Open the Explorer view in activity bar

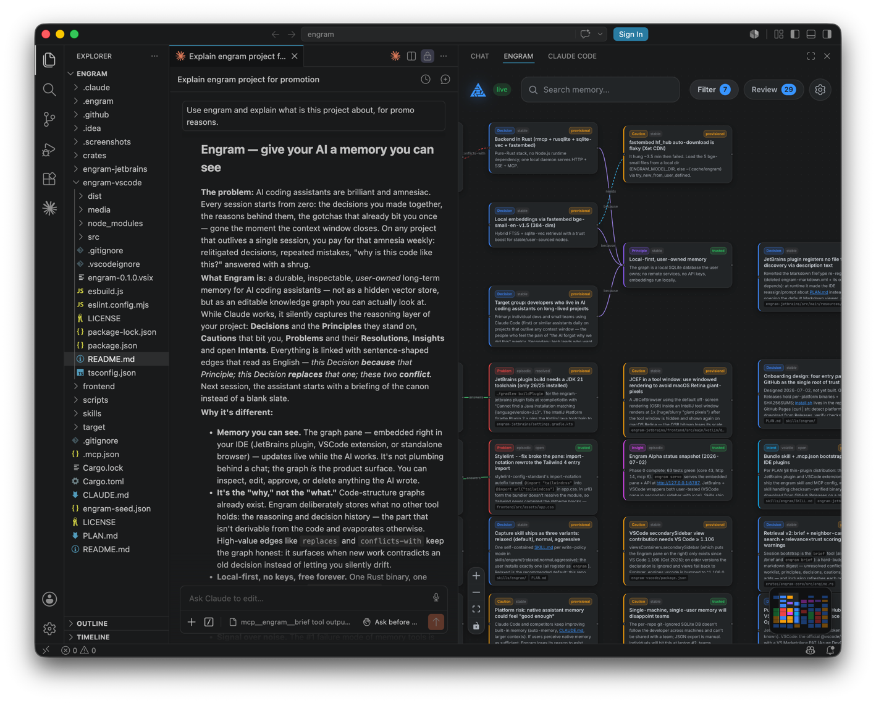[x=49, y=59]
